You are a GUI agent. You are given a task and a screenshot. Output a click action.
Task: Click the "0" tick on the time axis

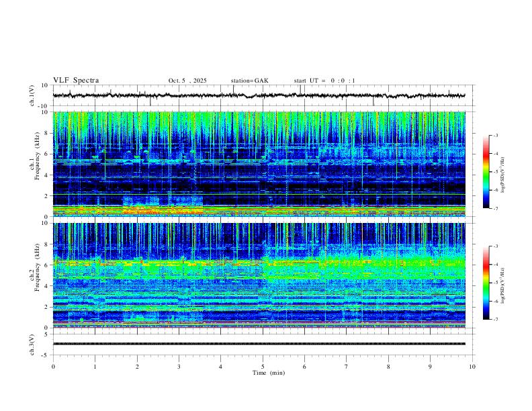pos(53,367)
